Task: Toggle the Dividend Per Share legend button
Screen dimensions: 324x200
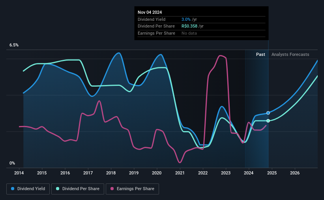Action: tap(78, 189)
